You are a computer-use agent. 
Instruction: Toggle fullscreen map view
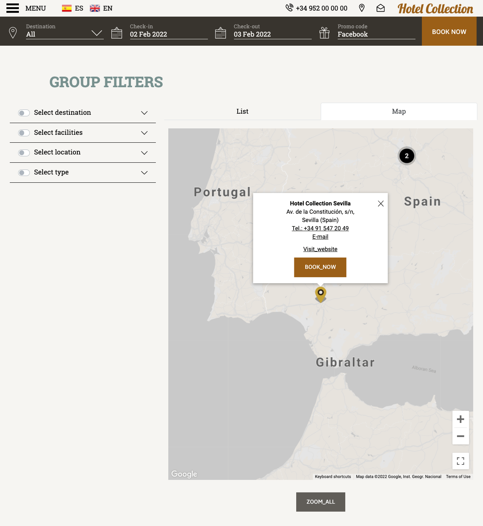coord(461,461)
